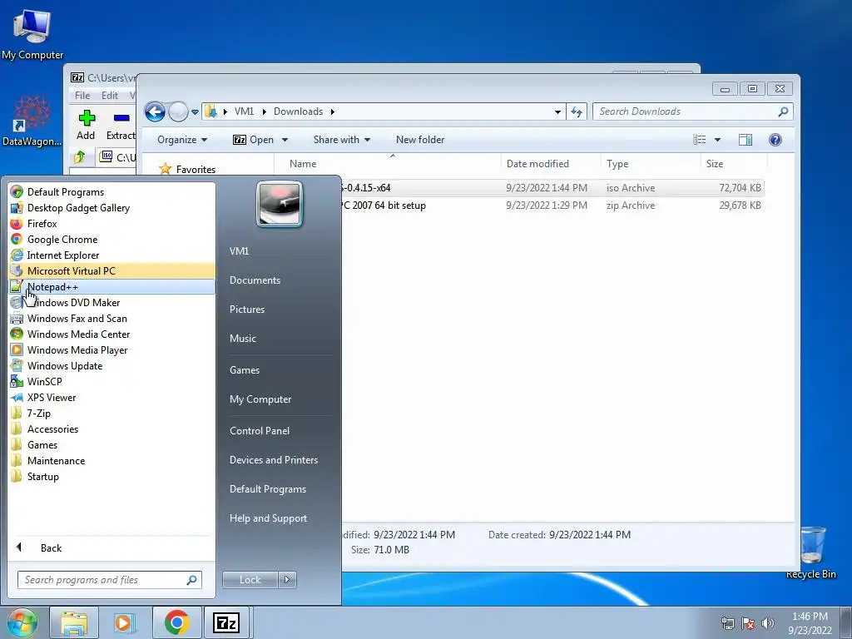The width and height of the screenshot is (852, 639).
Task: Open the volume control in system tray
Action: [768, 622]
